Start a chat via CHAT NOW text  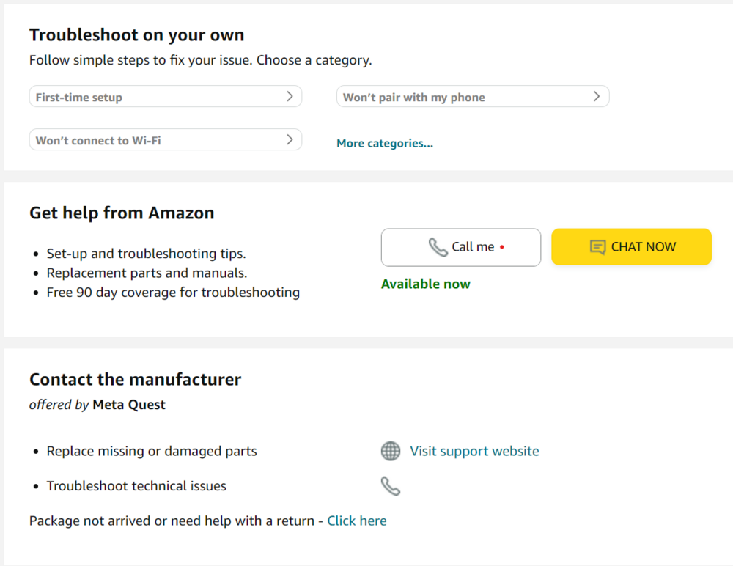(644, 247)
